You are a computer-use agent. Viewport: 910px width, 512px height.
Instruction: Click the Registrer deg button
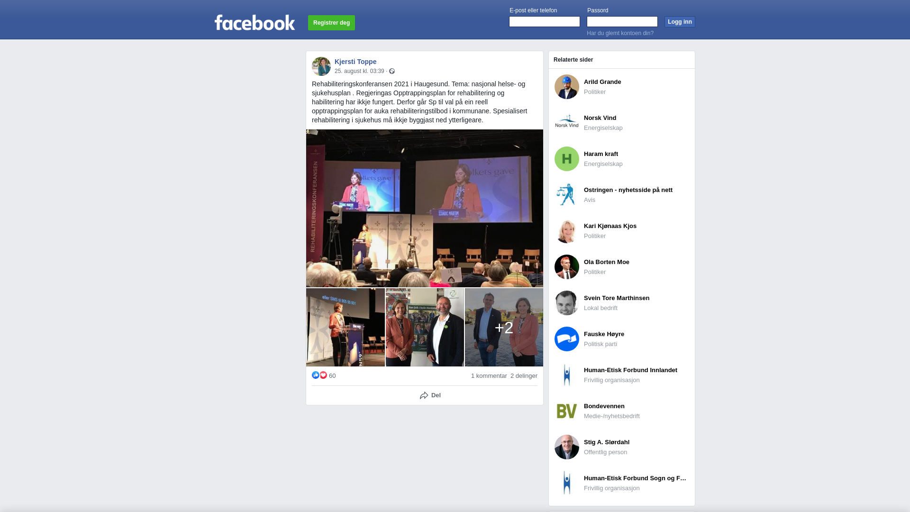(331, 23)
